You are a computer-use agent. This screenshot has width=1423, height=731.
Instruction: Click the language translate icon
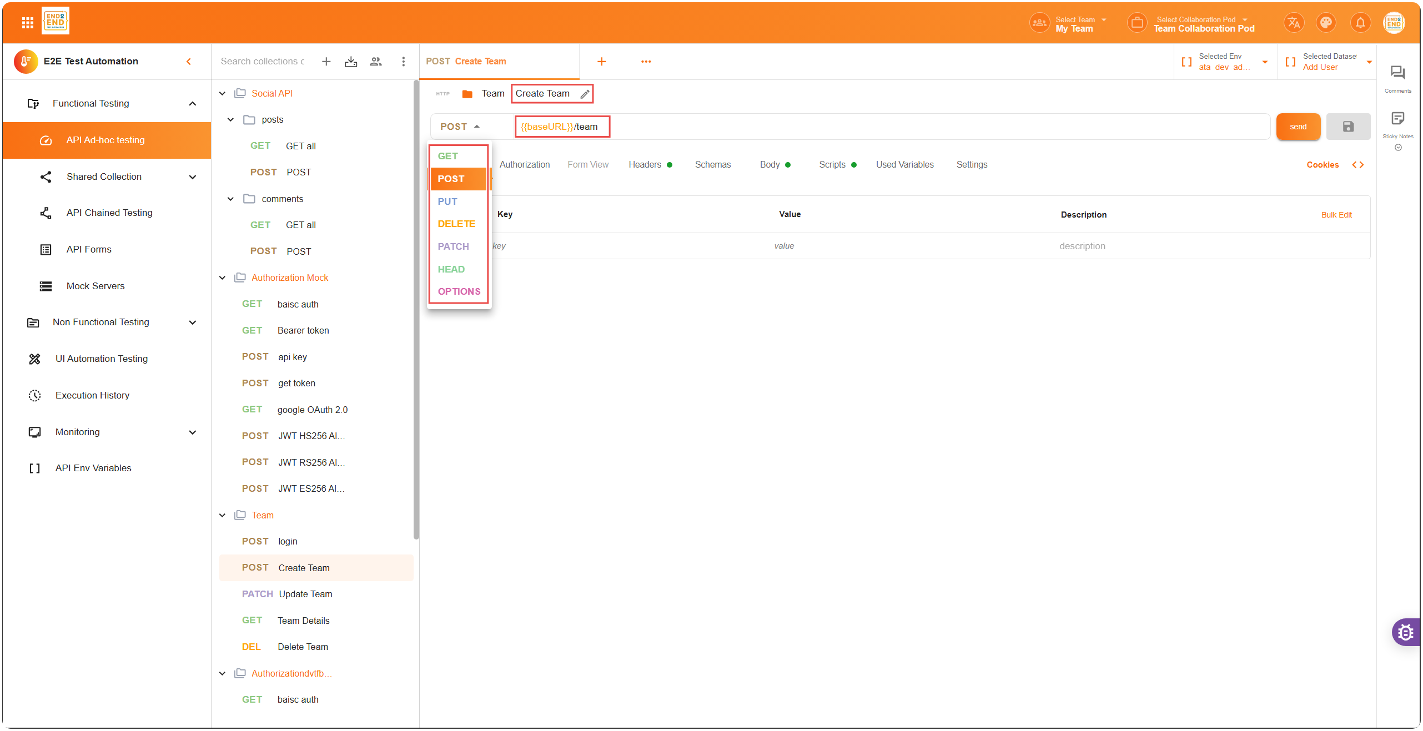(1294, 23)
